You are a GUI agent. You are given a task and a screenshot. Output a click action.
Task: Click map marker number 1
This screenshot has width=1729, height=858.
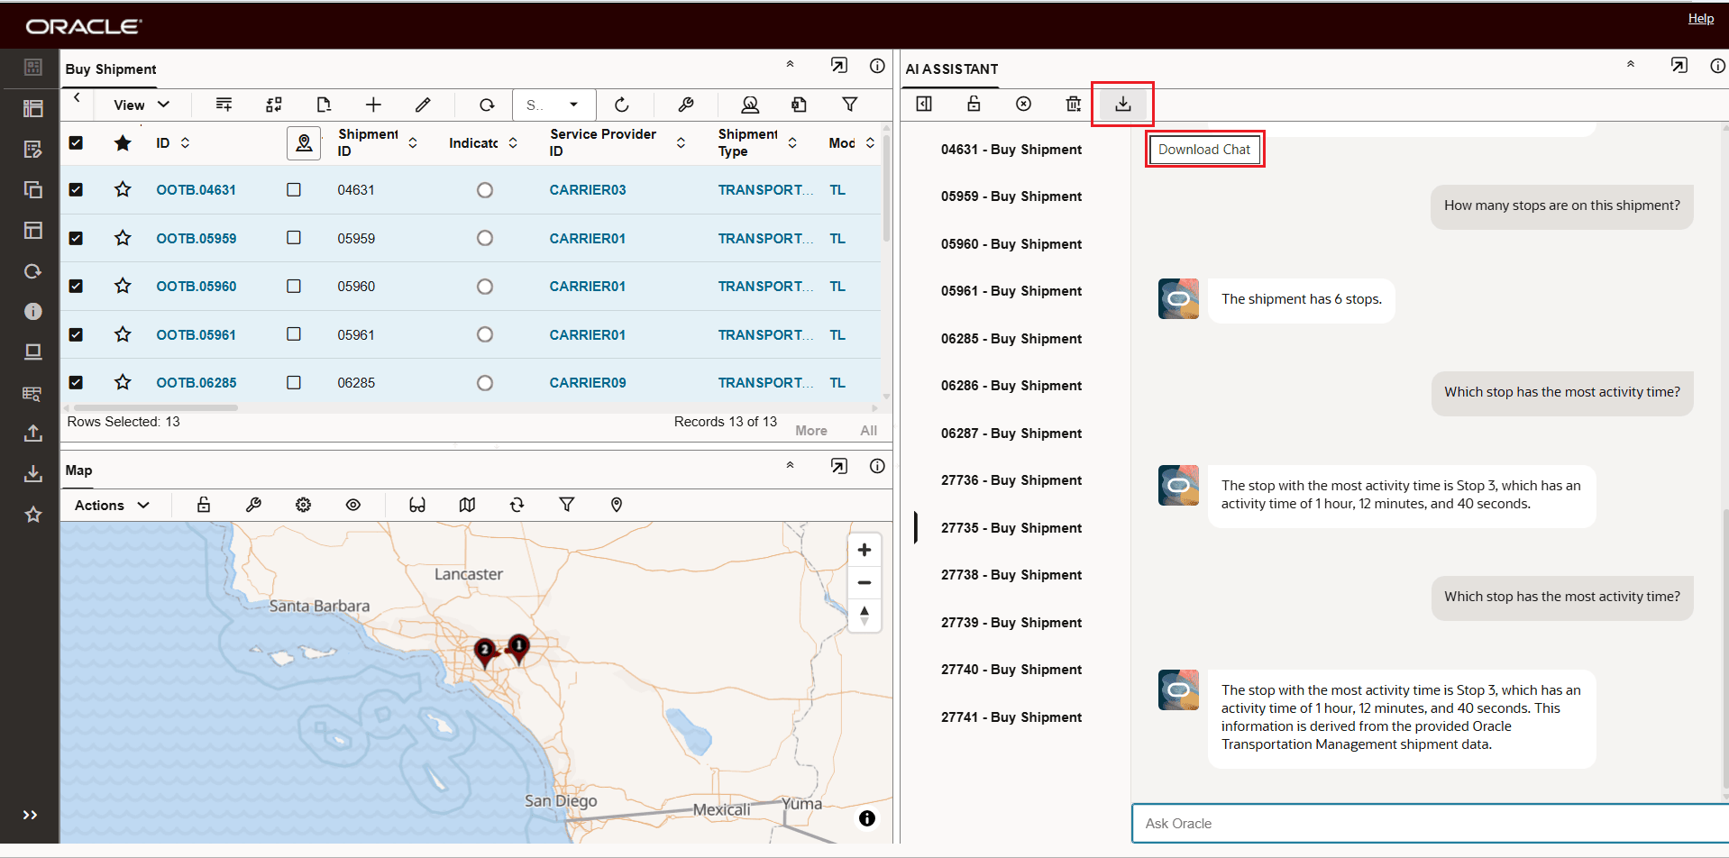518,647
